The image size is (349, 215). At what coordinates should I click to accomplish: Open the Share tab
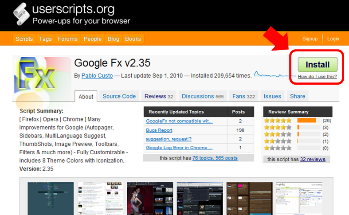pos(298,96)
